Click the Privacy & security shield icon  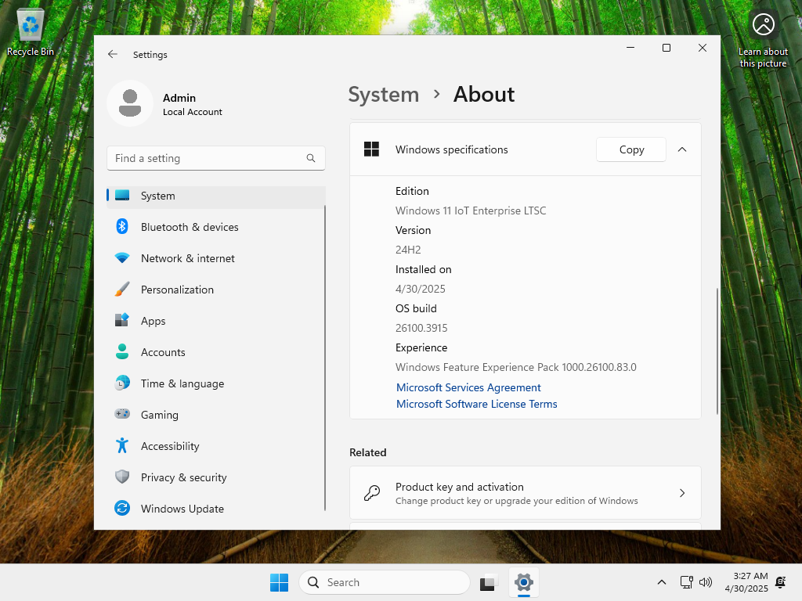point(122,477)
